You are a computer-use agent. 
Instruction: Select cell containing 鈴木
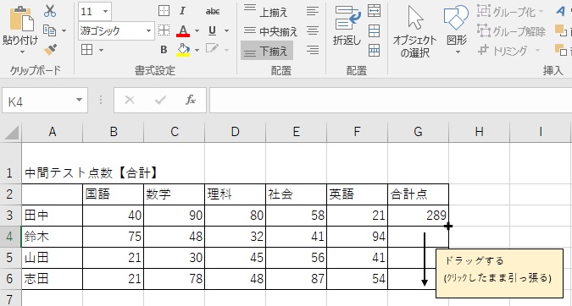click(x=53, y=237)
